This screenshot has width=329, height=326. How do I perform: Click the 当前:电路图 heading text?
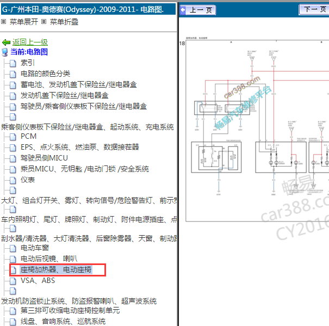29,52
